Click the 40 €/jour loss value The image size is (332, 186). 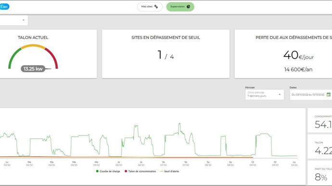(298, 55)
